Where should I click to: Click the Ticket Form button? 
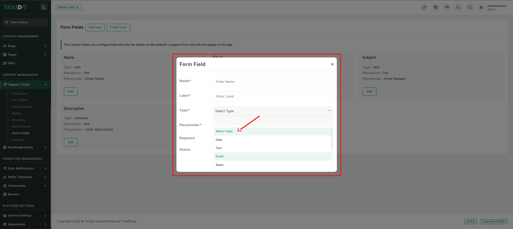pos(118,28)
